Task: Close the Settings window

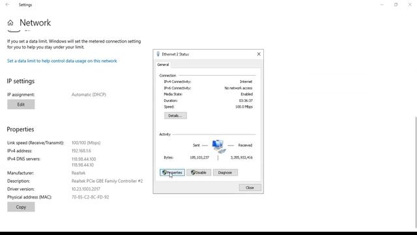Action: click(x=410, y=5)
